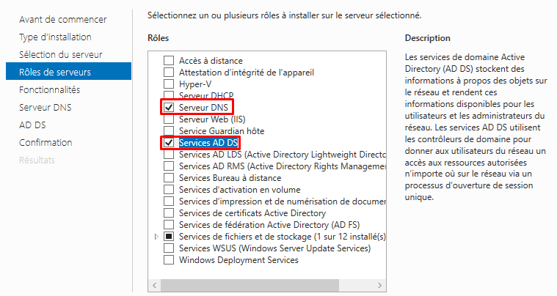Check the Accès à distance role checkbox

pos(169,60)
